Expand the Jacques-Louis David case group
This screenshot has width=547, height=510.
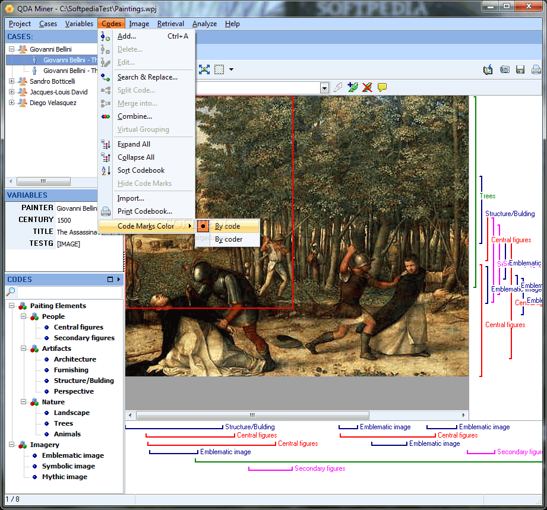pyautogui.click(x=11, y=92)
